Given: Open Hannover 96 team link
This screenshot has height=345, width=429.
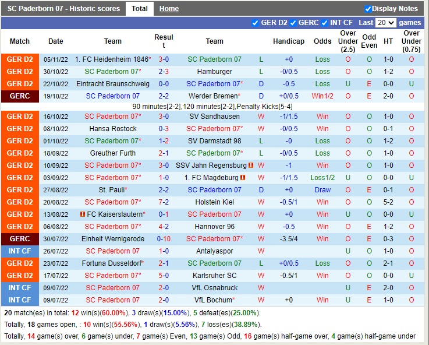Looking at the screenshot, I should pos(214,227).
